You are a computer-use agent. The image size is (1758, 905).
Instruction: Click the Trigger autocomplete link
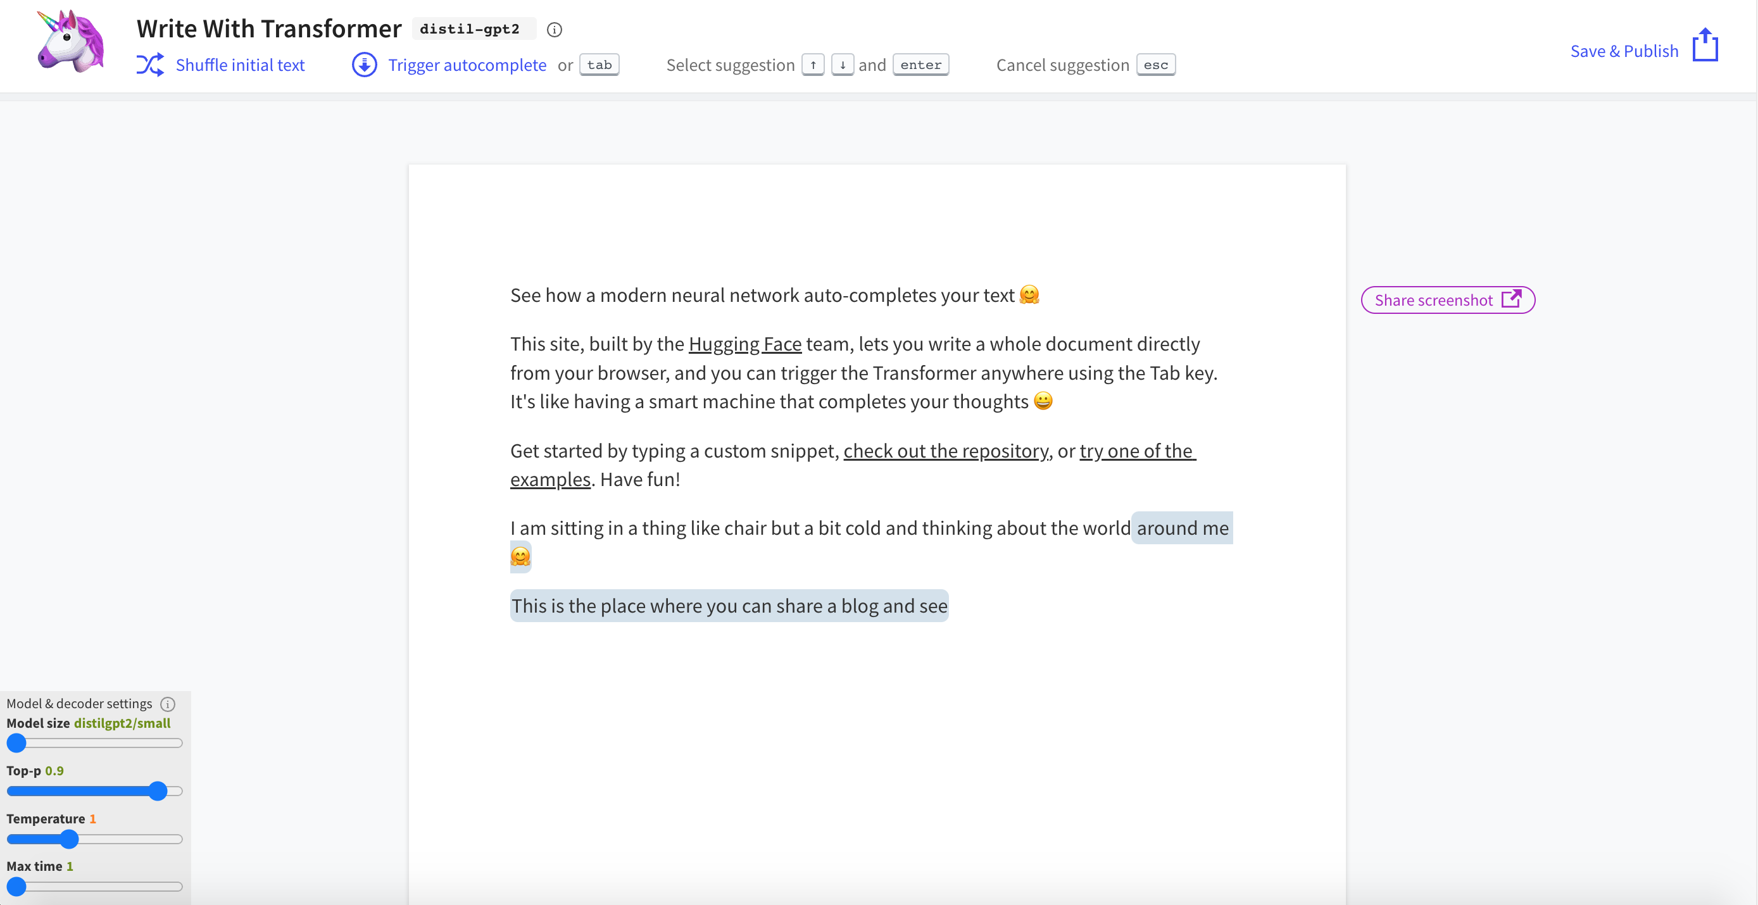[x=467, y=65]
